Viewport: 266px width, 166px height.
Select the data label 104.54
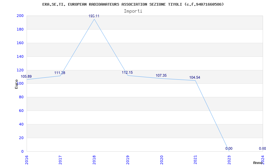click(195, 78)
